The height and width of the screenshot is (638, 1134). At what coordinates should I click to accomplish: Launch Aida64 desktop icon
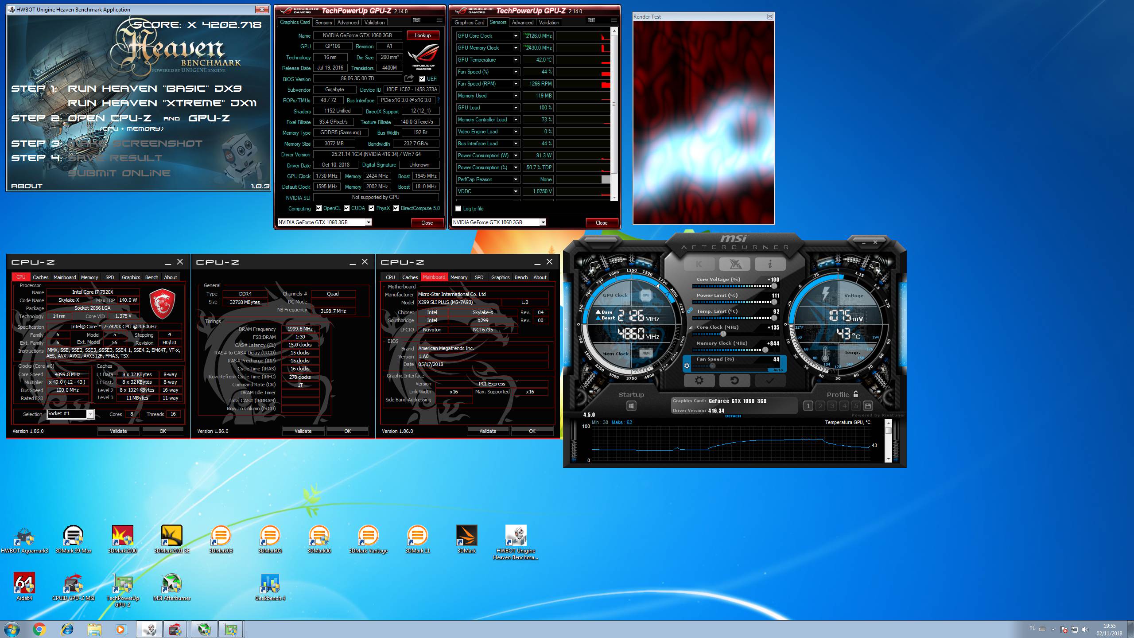pos(24,587)
